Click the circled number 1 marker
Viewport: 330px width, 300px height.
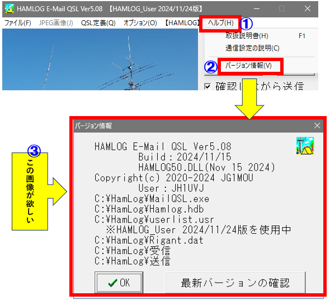pyautogui.click(x=246, y=24)
